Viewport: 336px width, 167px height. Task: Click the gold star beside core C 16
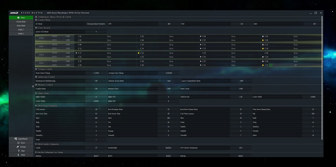263,49
